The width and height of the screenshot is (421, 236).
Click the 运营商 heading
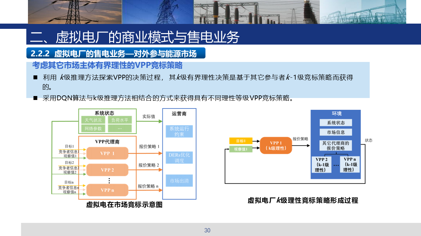pos(179,114)
